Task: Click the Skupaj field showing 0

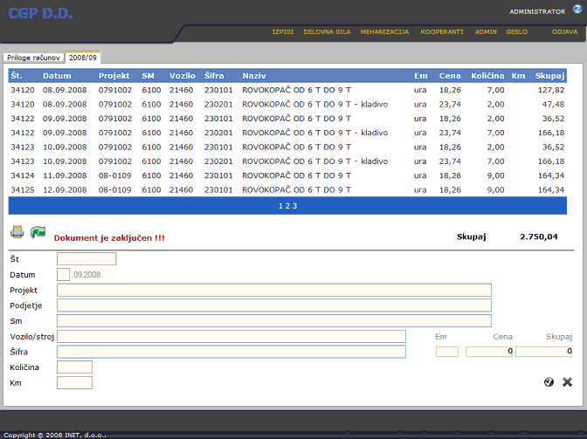Action: coord(543,352)
